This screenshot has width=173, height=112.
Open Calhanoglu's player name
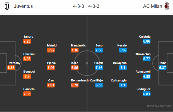point(119,80)
